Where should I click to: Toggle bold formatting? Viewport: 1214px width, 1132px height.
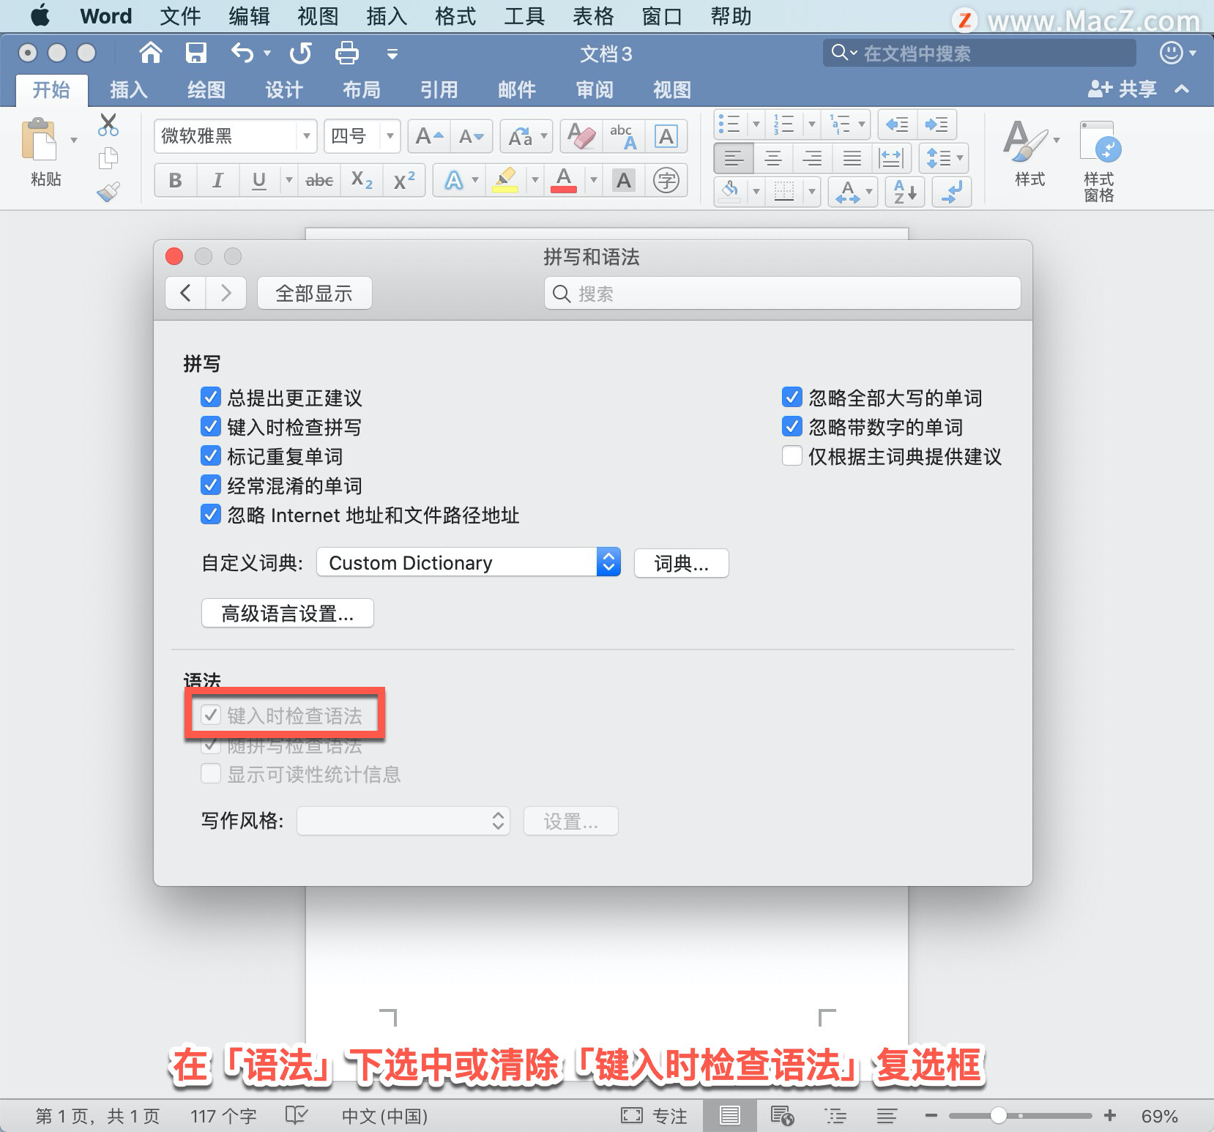(176, 180)
